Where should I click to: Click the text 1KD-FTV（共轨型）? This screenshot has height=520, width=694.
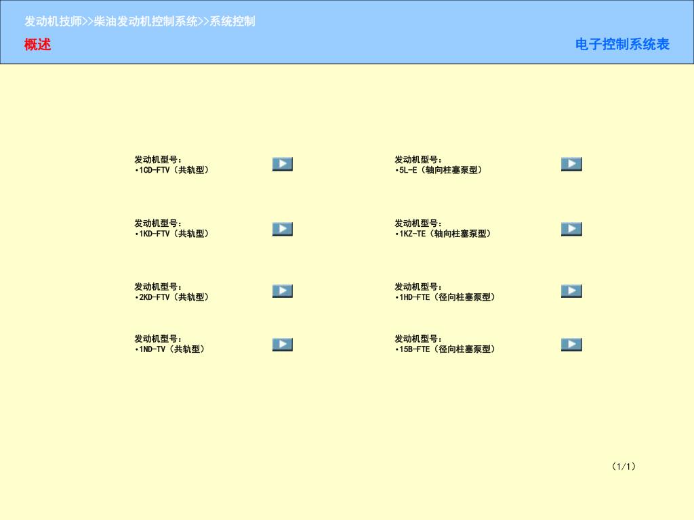(174, 234)
